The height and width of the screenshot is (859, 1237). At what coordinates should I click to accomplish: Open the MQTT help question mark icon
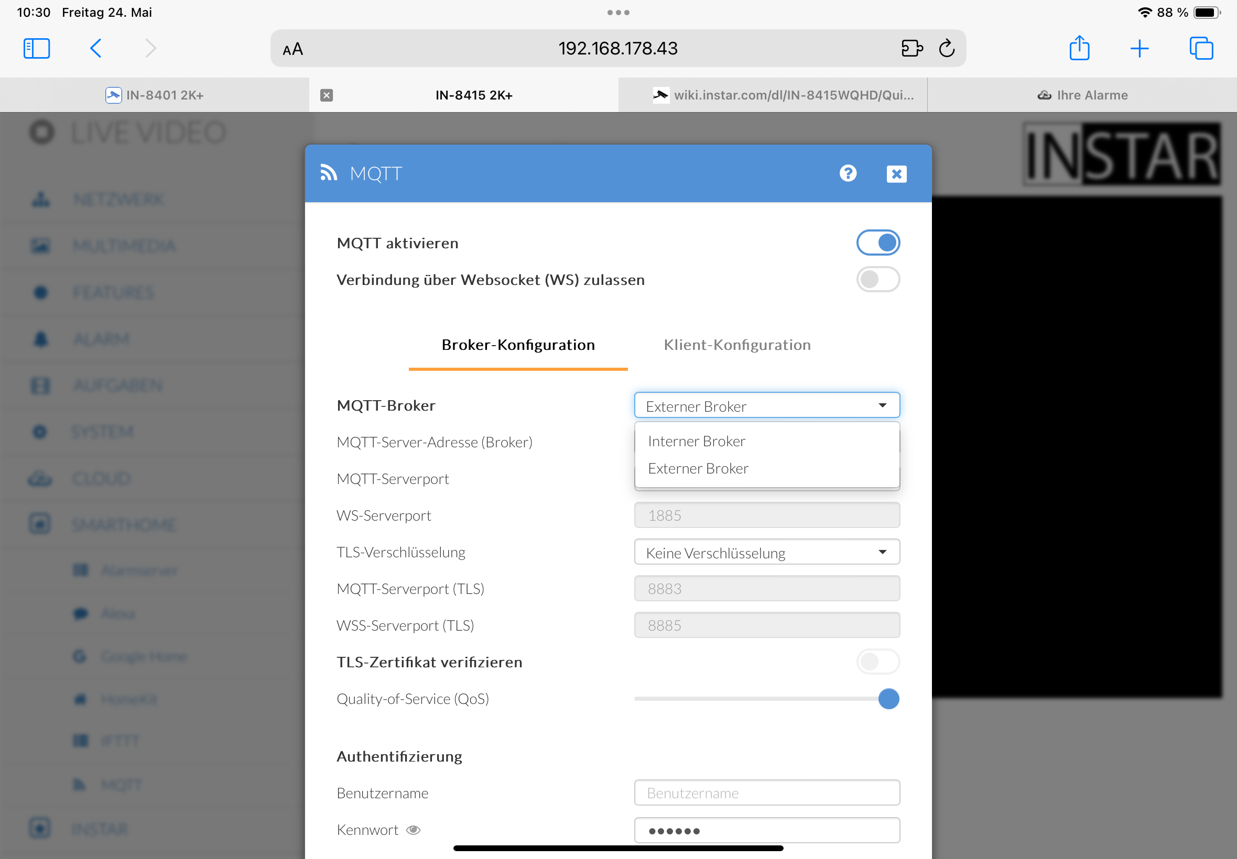point(848,173)
